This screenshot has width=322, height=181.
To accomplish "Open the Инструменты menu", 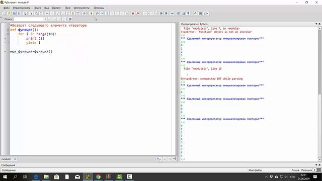I will (x=82, y=8).
